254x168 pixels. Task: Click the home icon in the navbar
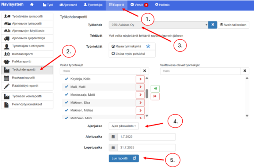[32, 5]
